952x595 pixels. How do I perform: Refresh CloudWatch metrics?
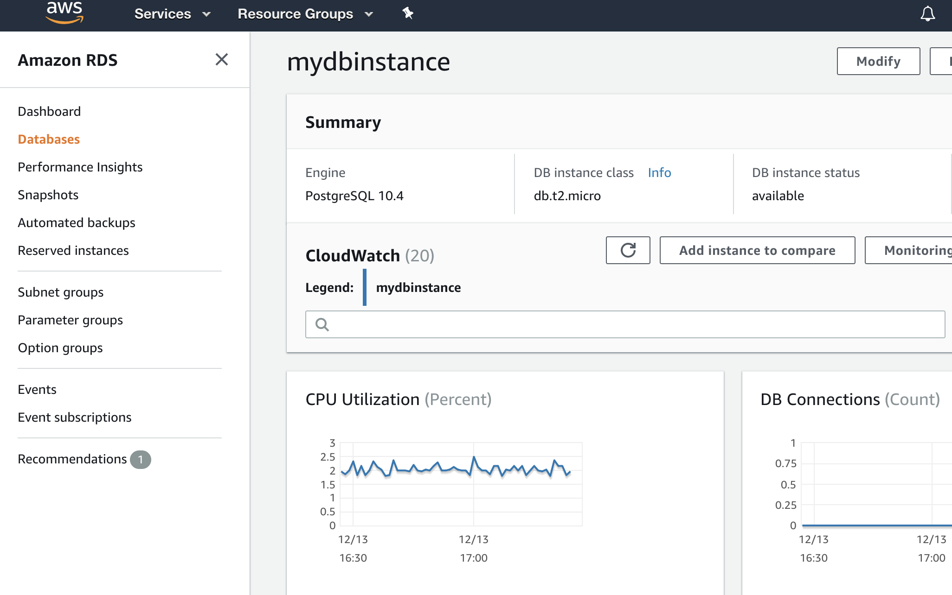coord(628,250)
